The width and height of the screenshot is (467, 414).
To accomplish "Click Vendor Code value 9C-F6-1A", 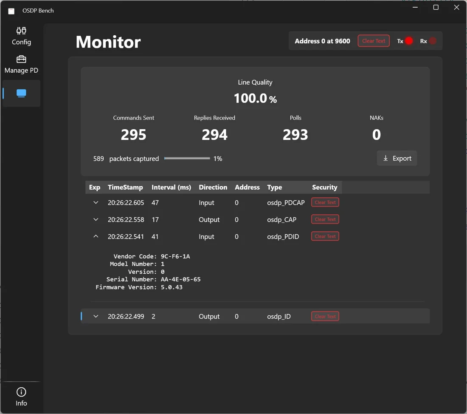I will (175, 256).
